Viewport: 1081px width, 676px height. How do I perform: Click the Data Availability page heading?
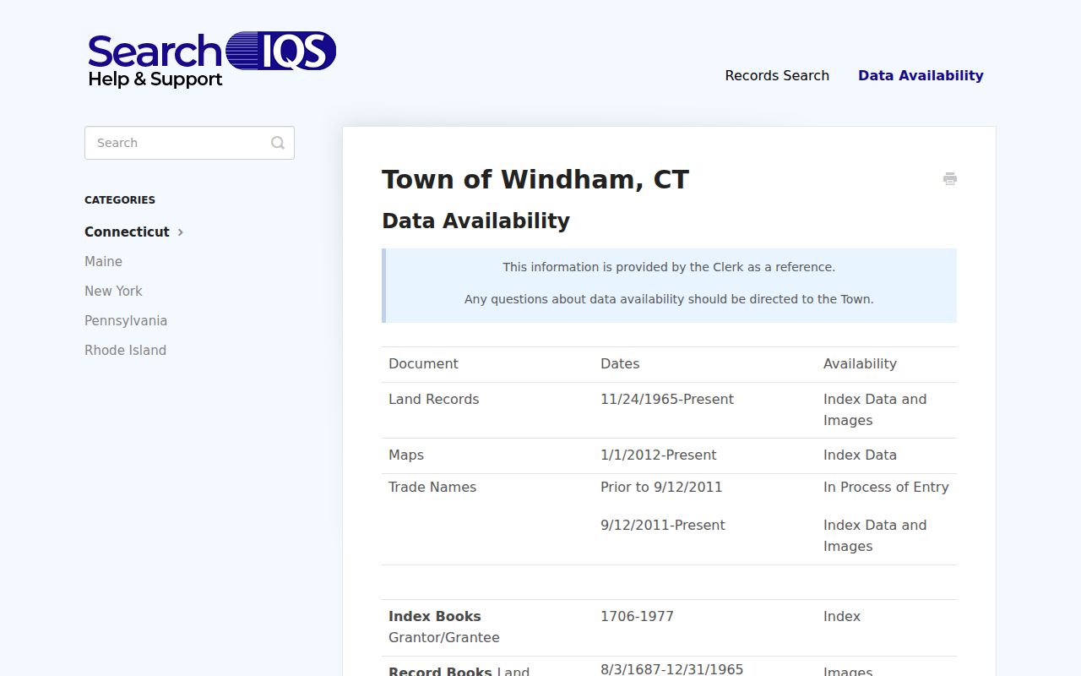(x=475, y=221)
